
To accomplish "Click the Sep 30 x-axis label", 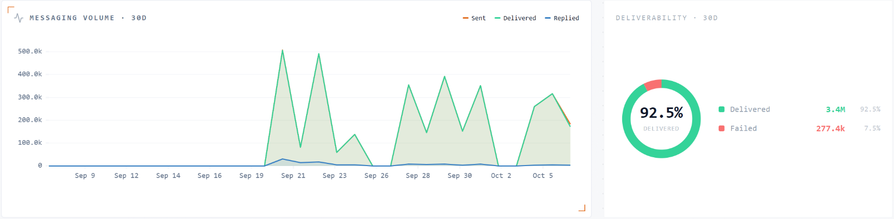I will pos(460,176).
